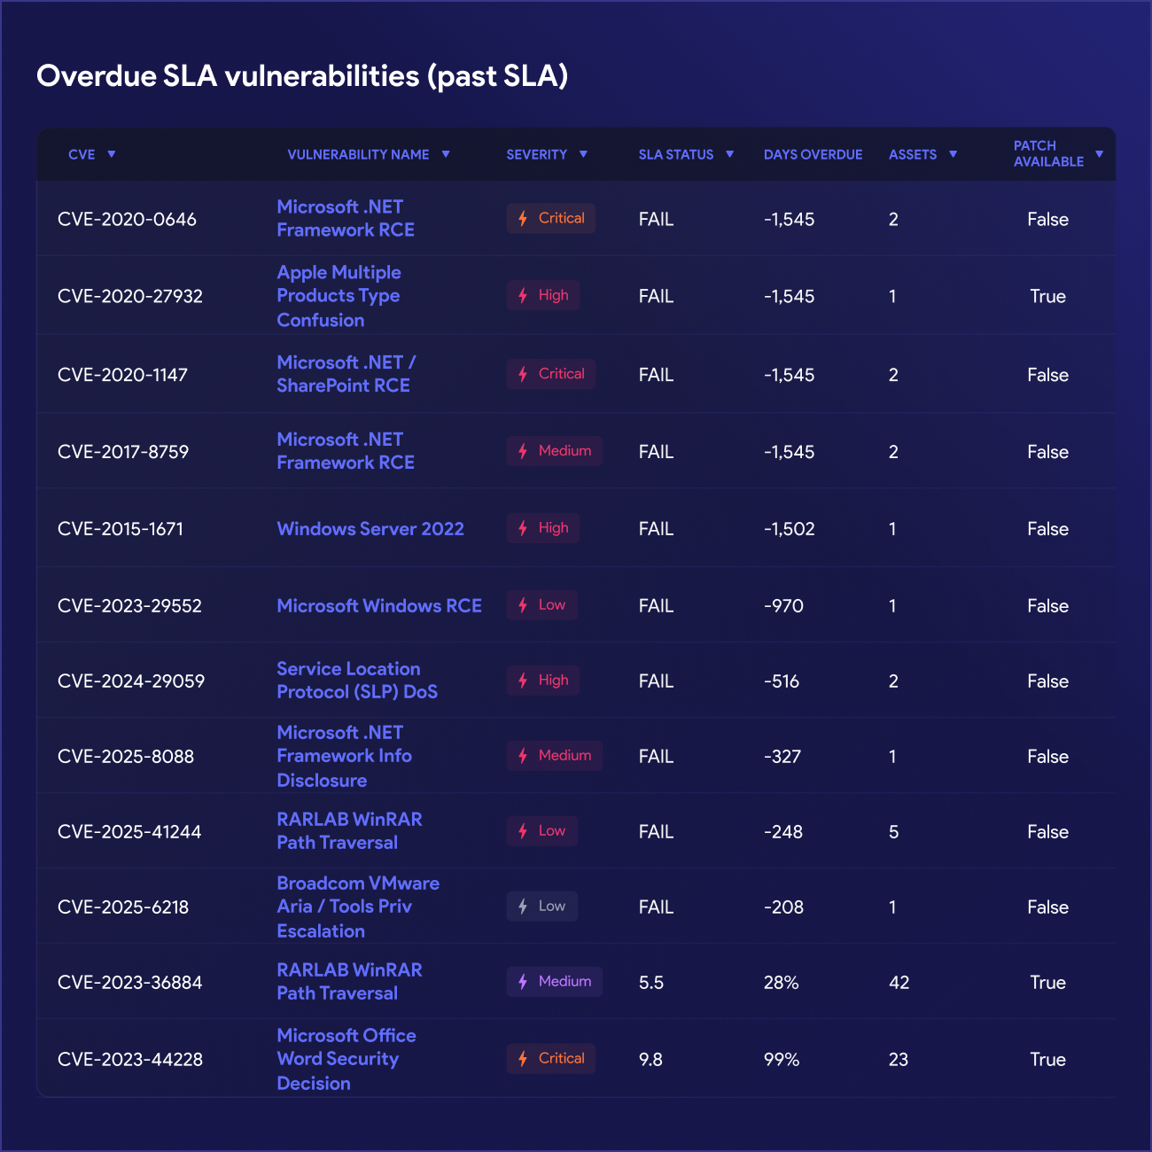Screen dimensions: 1152x1152
Task: Select the CVE-2020-1147 cell
Action: (x=122, y=375)
